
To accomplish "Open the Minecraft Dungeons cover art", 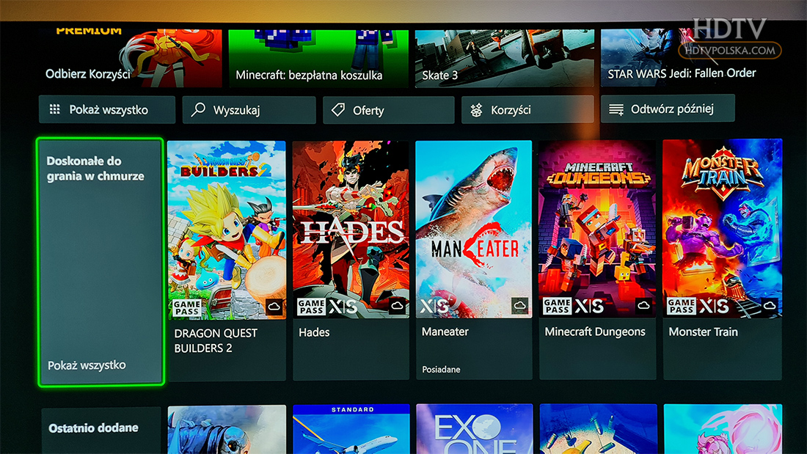I will pyautogui.click(x=597, y=229).
